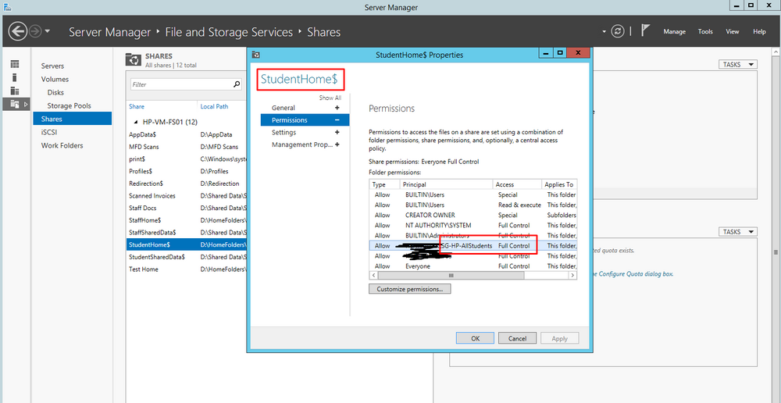Open the notifications flag
This screenshot has width=781, height=403.
pos(645,31)
